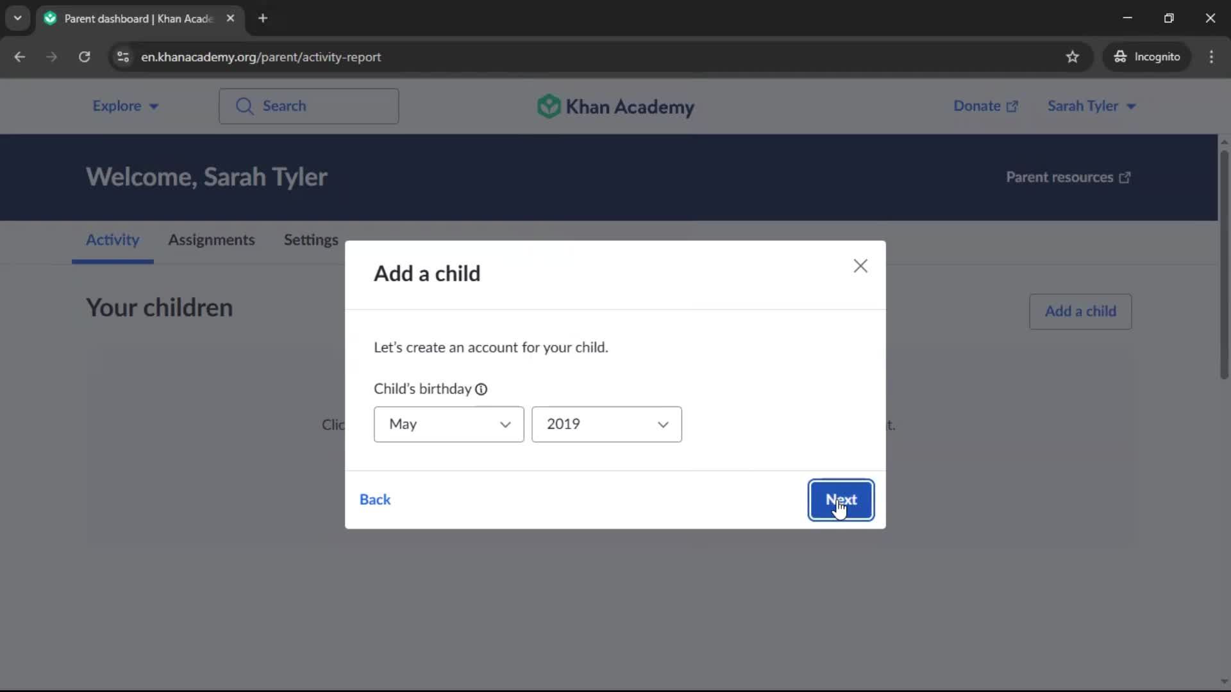Bookmark this page with star
This screenshot has height=692, width=1231.
click(x=1073, y=57)
